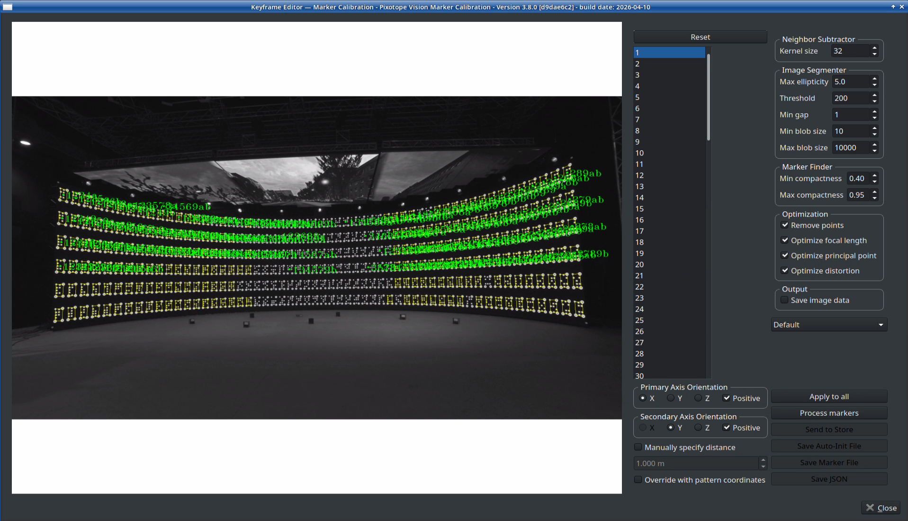This screenshot has height=521, width=908.
Task: Click Process markers button
Action: pos(829,413)
